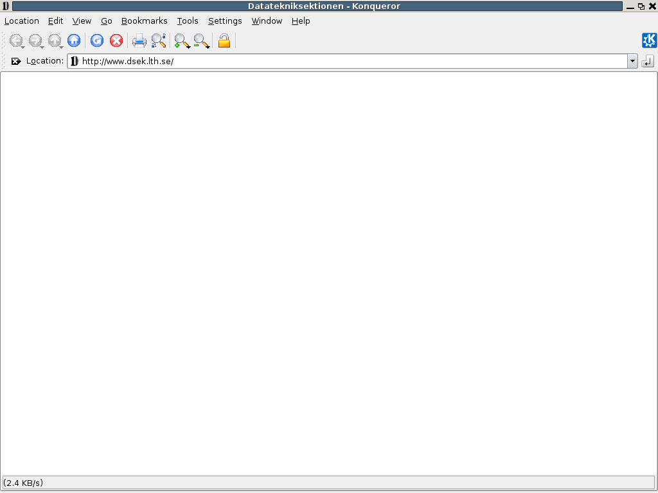Expand the location history dropdown arrow

[632, 61]
